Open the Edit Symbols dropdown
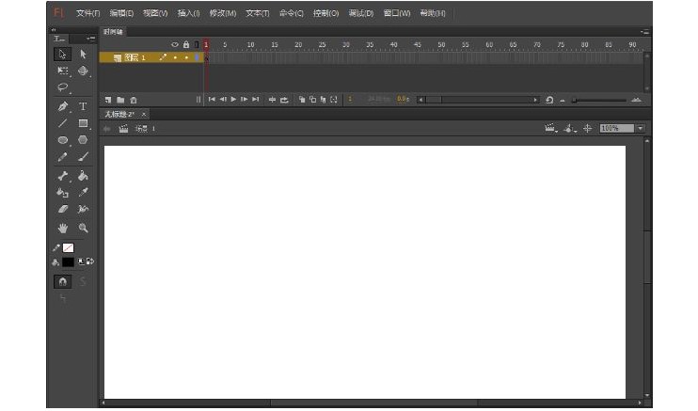The width and height of the screenshot is (698, 411). point(570,128)
